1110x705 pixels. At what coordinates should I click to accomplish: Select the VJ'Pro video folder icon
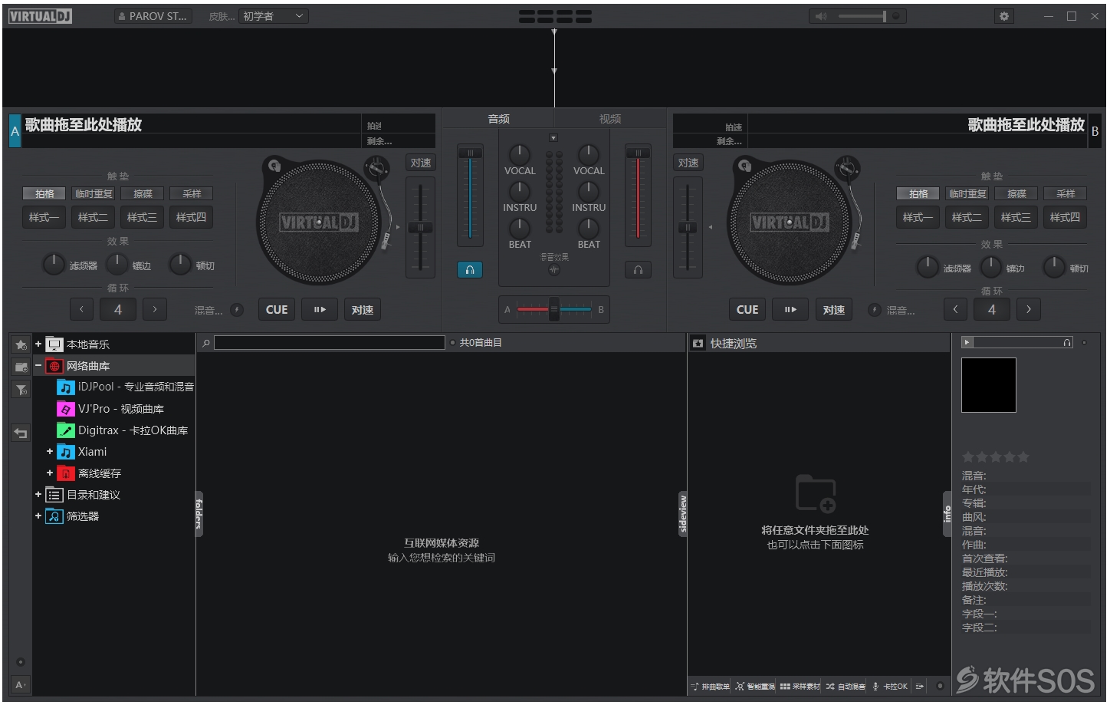click(x=66, y=409)
